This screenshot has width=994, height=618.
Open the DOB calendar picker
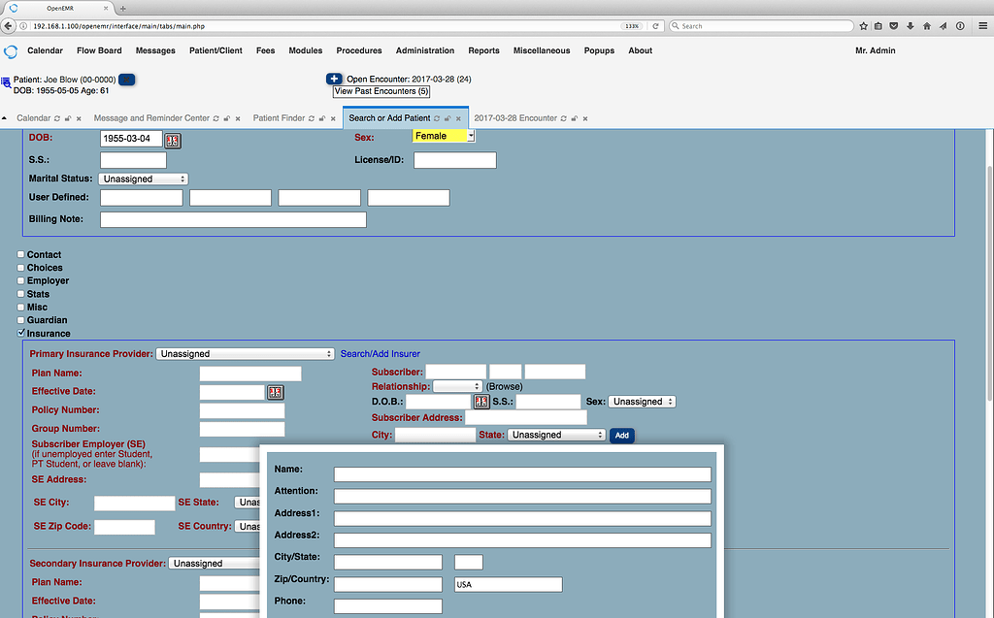point(172,141)
